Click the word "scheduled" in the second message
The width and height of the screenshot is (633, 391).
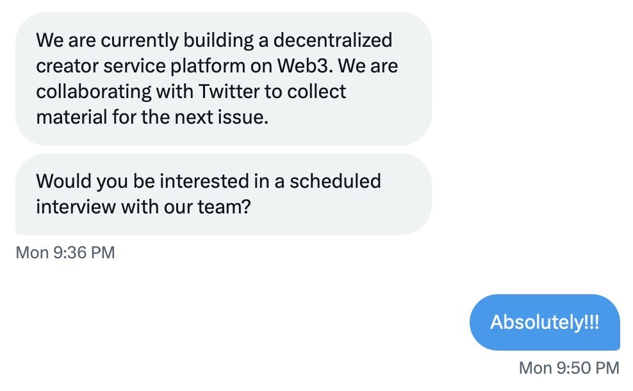[x=335, y=181]
